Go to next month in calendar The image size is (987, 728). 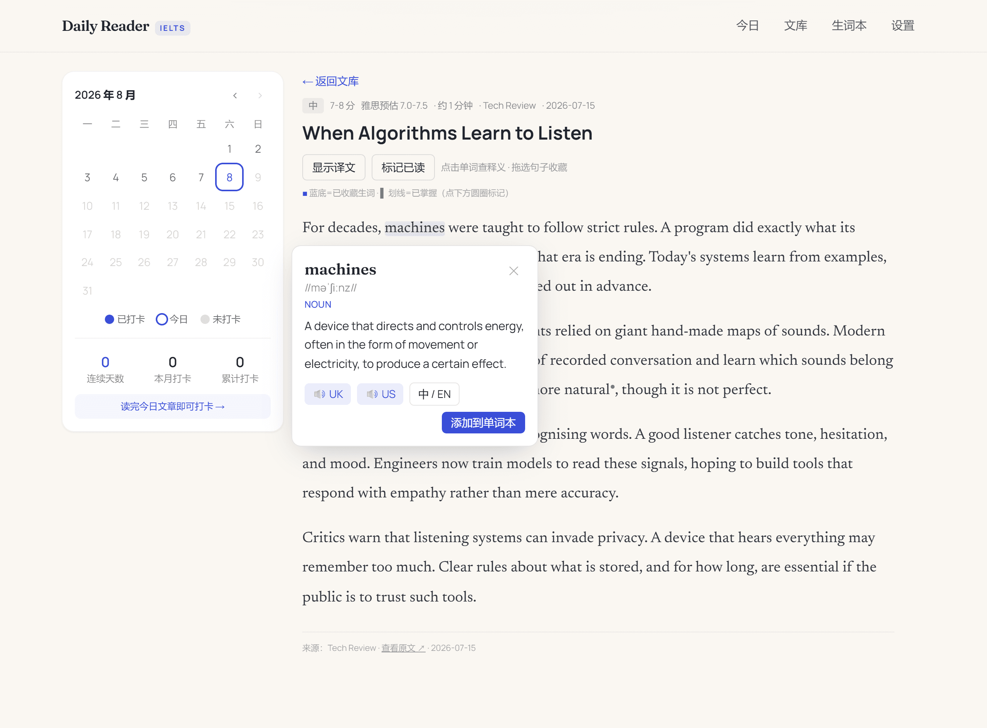pos(260,96)
